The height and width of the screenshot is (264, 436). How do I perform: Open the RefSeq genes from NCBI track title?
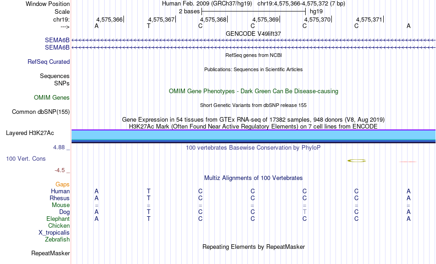(x=253, y=55)
